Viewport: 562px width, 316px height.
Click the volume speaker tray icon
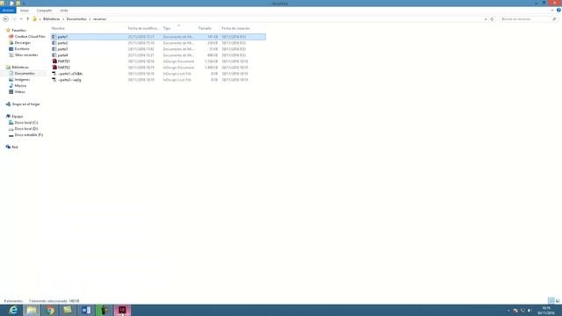tap(530, 311)
